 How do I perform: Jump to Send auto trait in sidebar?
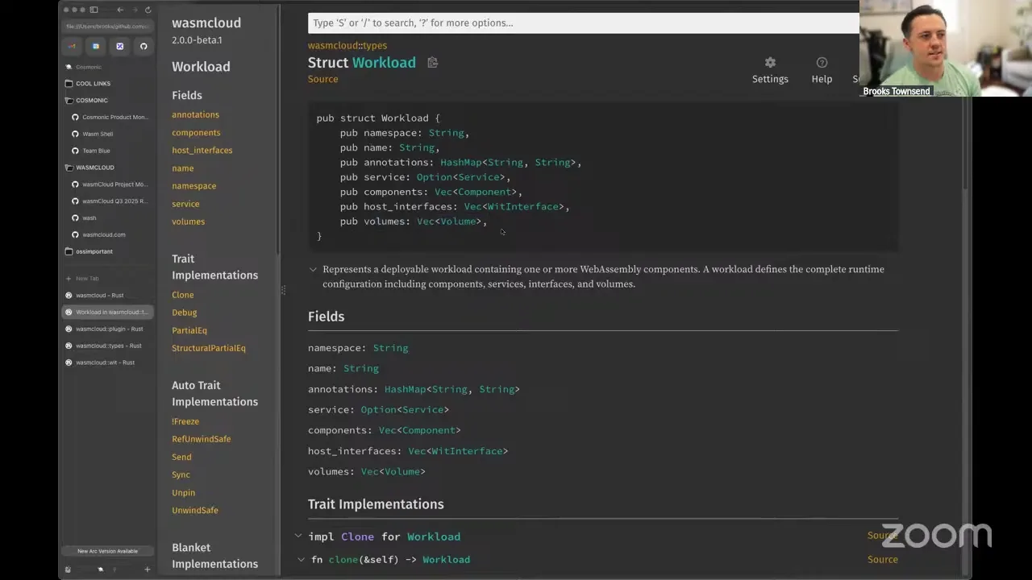[x=181, y=457]
